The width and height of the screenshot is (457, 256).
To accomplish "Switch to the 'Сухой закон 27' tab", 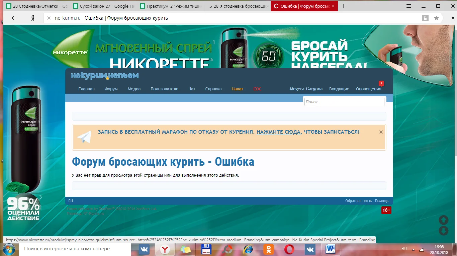I will pos(104,6).
